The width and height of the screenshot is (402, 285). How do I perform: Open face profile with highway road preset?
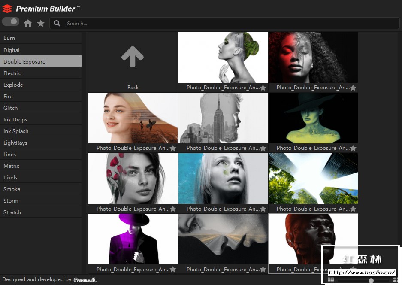pos(223,239)
